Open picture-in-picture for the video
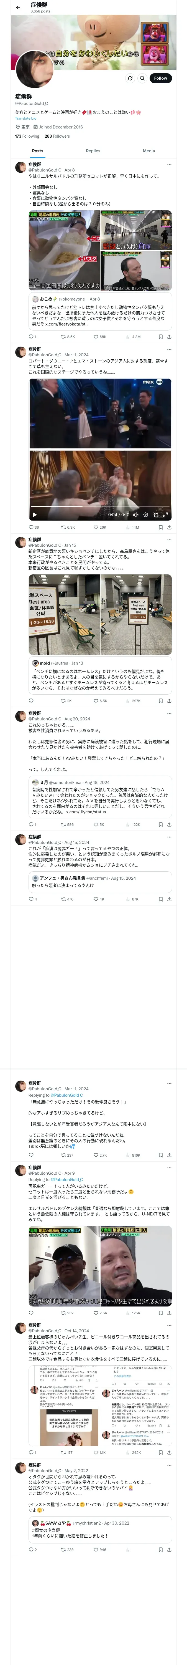The image size is (187, 1665). (x=155, y=515)
